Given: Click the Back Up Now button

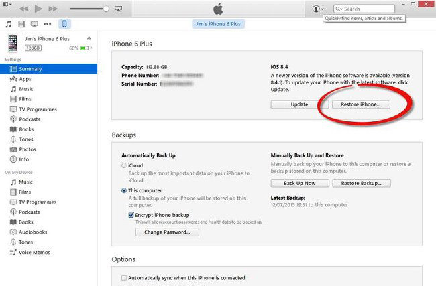Looking at the screenshot, I should coord(300,184).
